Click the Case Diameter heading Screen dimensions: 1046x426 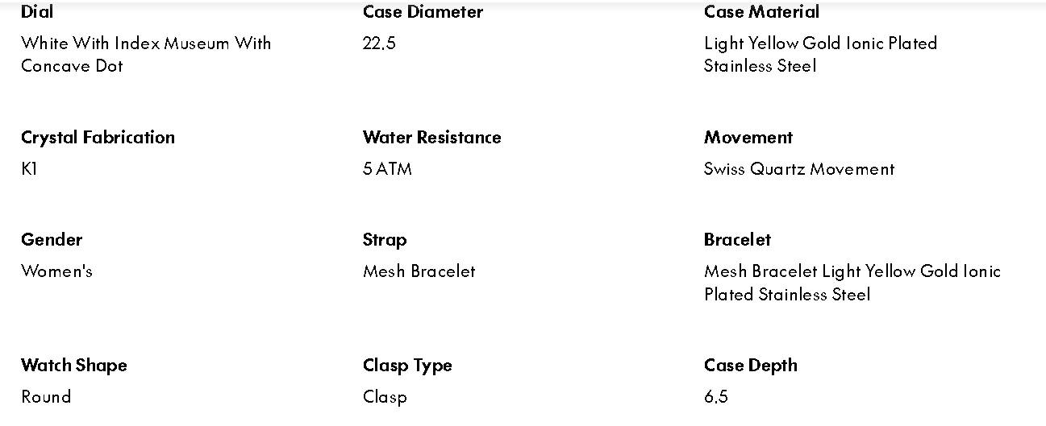(423, 12)
